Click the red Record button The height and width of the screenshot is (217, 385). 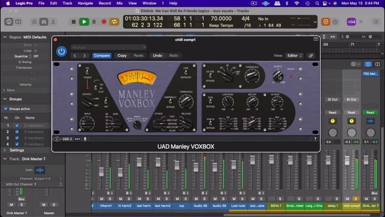(x=104, y=22)
